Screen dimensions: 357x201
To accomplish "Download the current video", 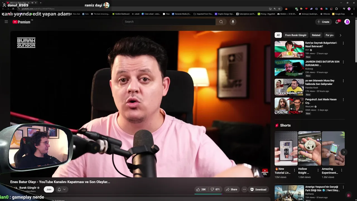I will click(x=258, y=190).
